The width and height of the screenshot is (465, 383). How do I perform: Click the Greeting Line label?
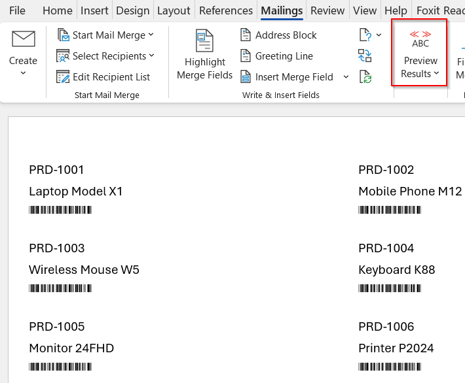click(284, 56)
